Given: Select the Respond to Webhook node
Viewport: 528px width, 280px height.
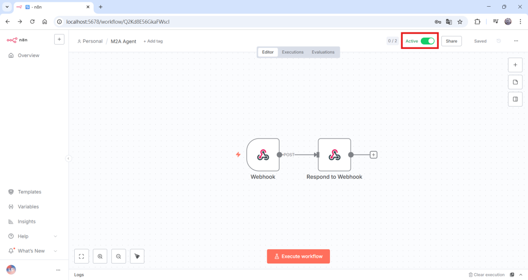Looking at the screenshot, I should (x=334, y=154).
